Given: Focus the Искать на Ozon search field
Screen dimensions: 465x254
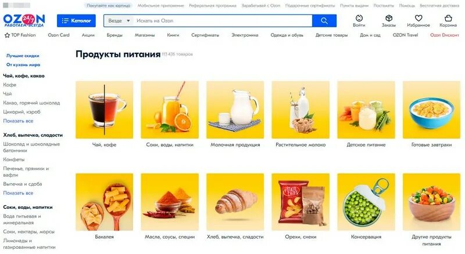Looking at the screenshot, I should point(223,21).
